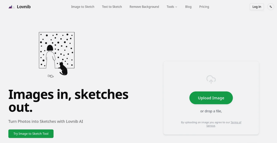Image resolution: width=277 pixels, height=143 pixels.
Task: Go to Text to Sketch
Action: [112, 7]
